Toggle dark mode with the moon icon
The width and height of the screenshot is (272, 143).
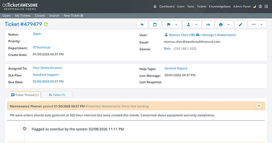(x=254, y=6)
